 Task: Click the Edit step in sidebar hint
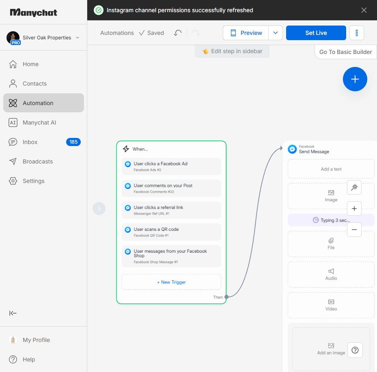click(232, 51)
